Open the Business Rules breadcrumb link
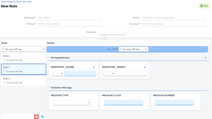This screenshot has width=212, height=119. click(14, 2)
